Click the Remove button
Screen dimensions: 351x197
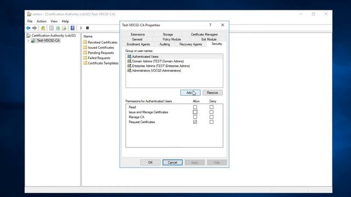click(212, 92)
